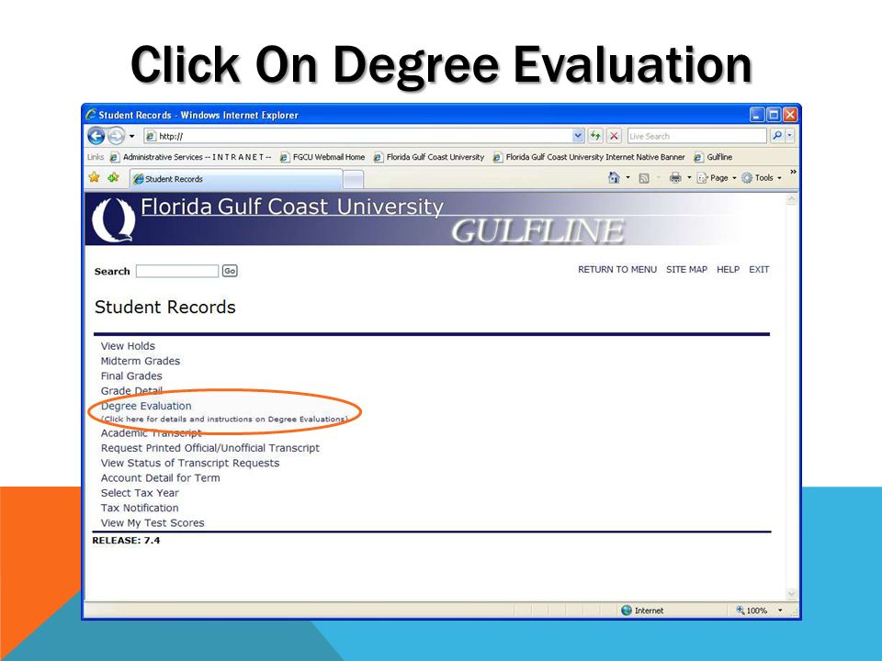Click the browser Back arrow button
This screenshot has width=882, height=661.
pyautogui.click(x=96, y=136)
